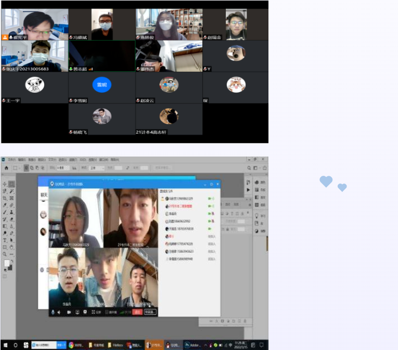
Task: Mute the microphone in the QQ call
Action: pyautogui.click(x=53, y=312)
